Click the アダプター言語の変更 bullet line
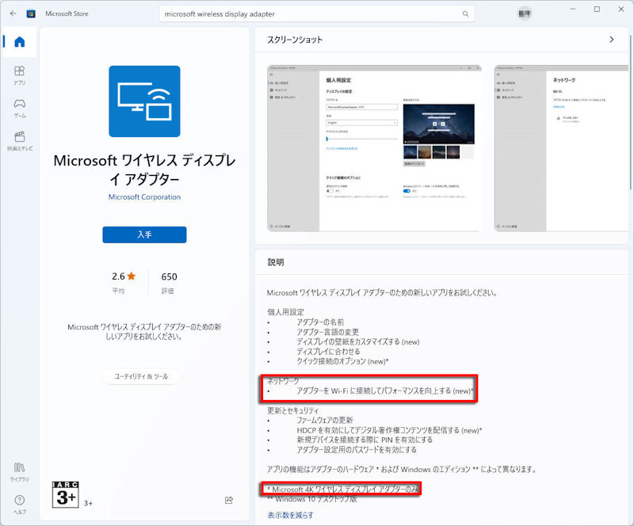This screenshot has width=634, height=526. (x=327, y=332)
